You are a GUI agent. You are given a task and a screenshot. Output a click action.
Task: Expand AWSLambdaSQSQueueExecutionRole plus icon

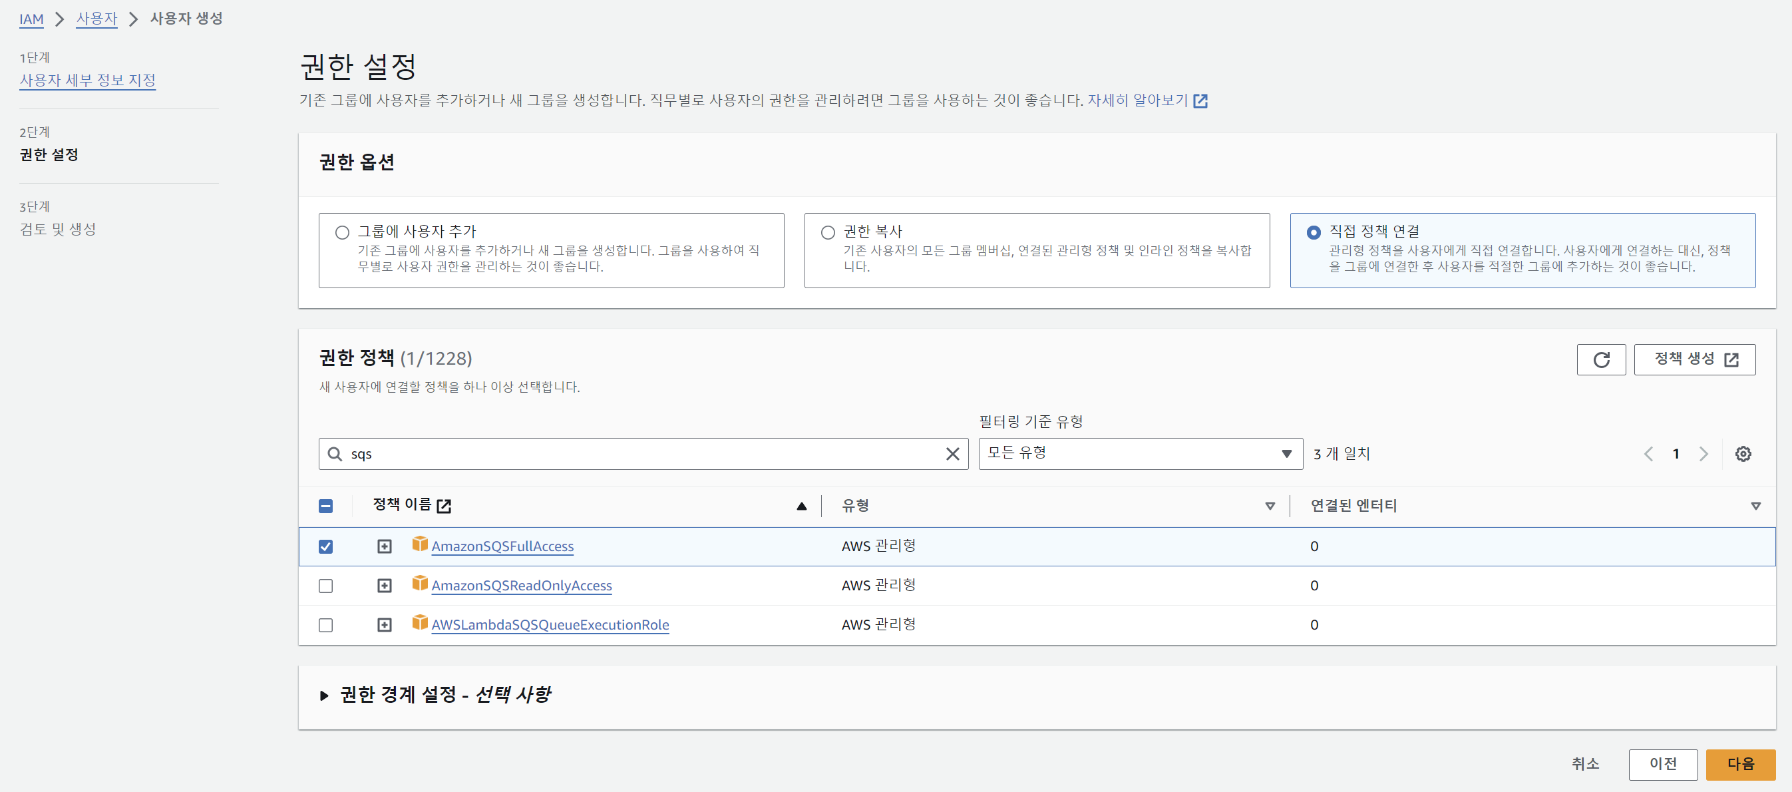384,625
